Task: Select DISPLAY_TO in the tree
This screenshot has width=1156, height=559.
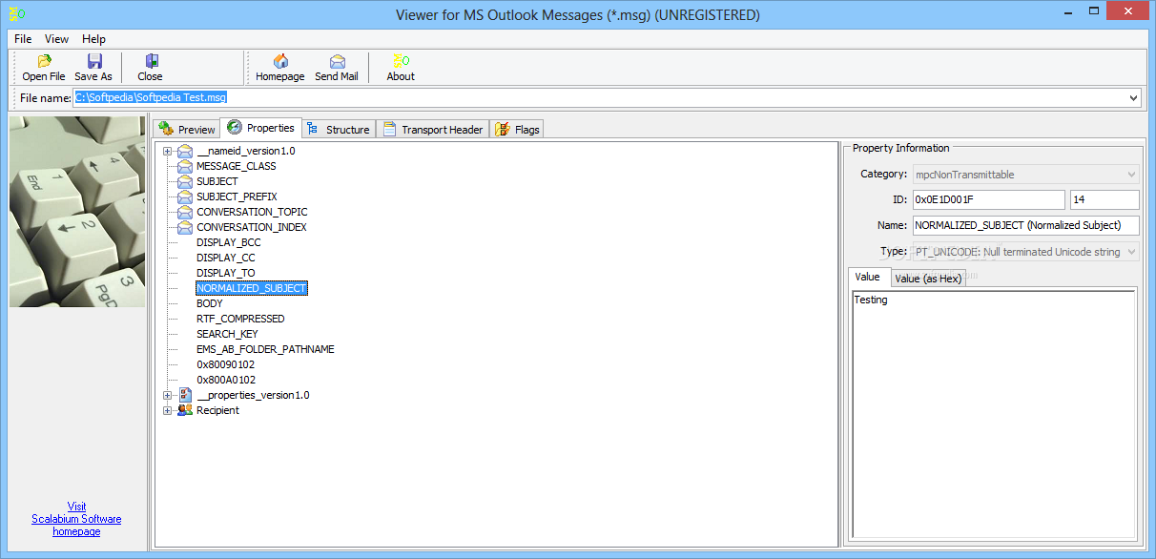Action: tap(226, 273)
